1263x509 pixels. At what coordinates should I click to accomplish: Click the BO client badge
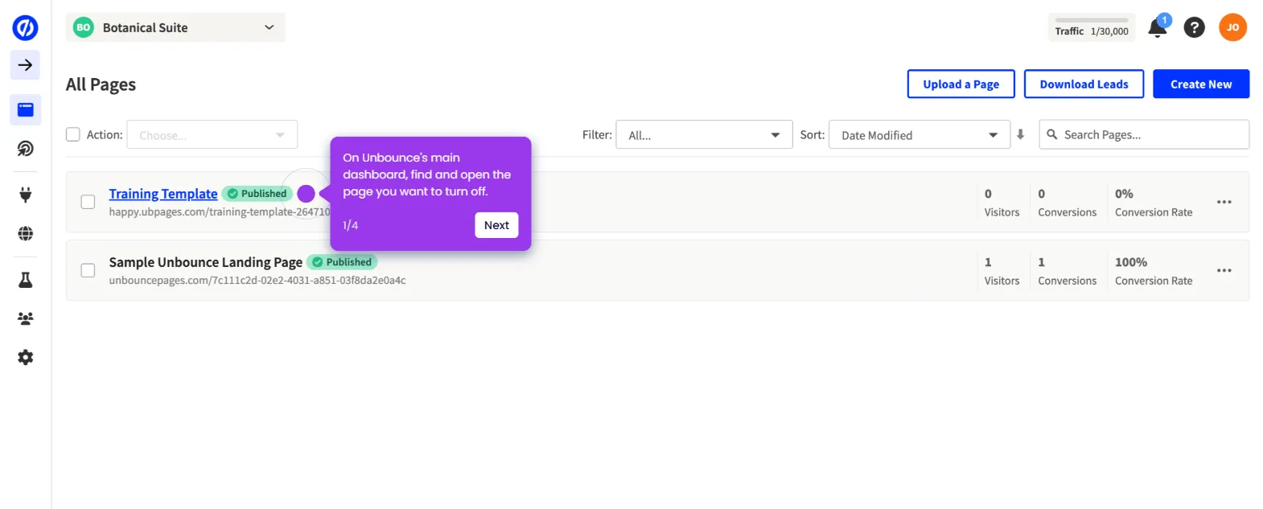(83, 27)
